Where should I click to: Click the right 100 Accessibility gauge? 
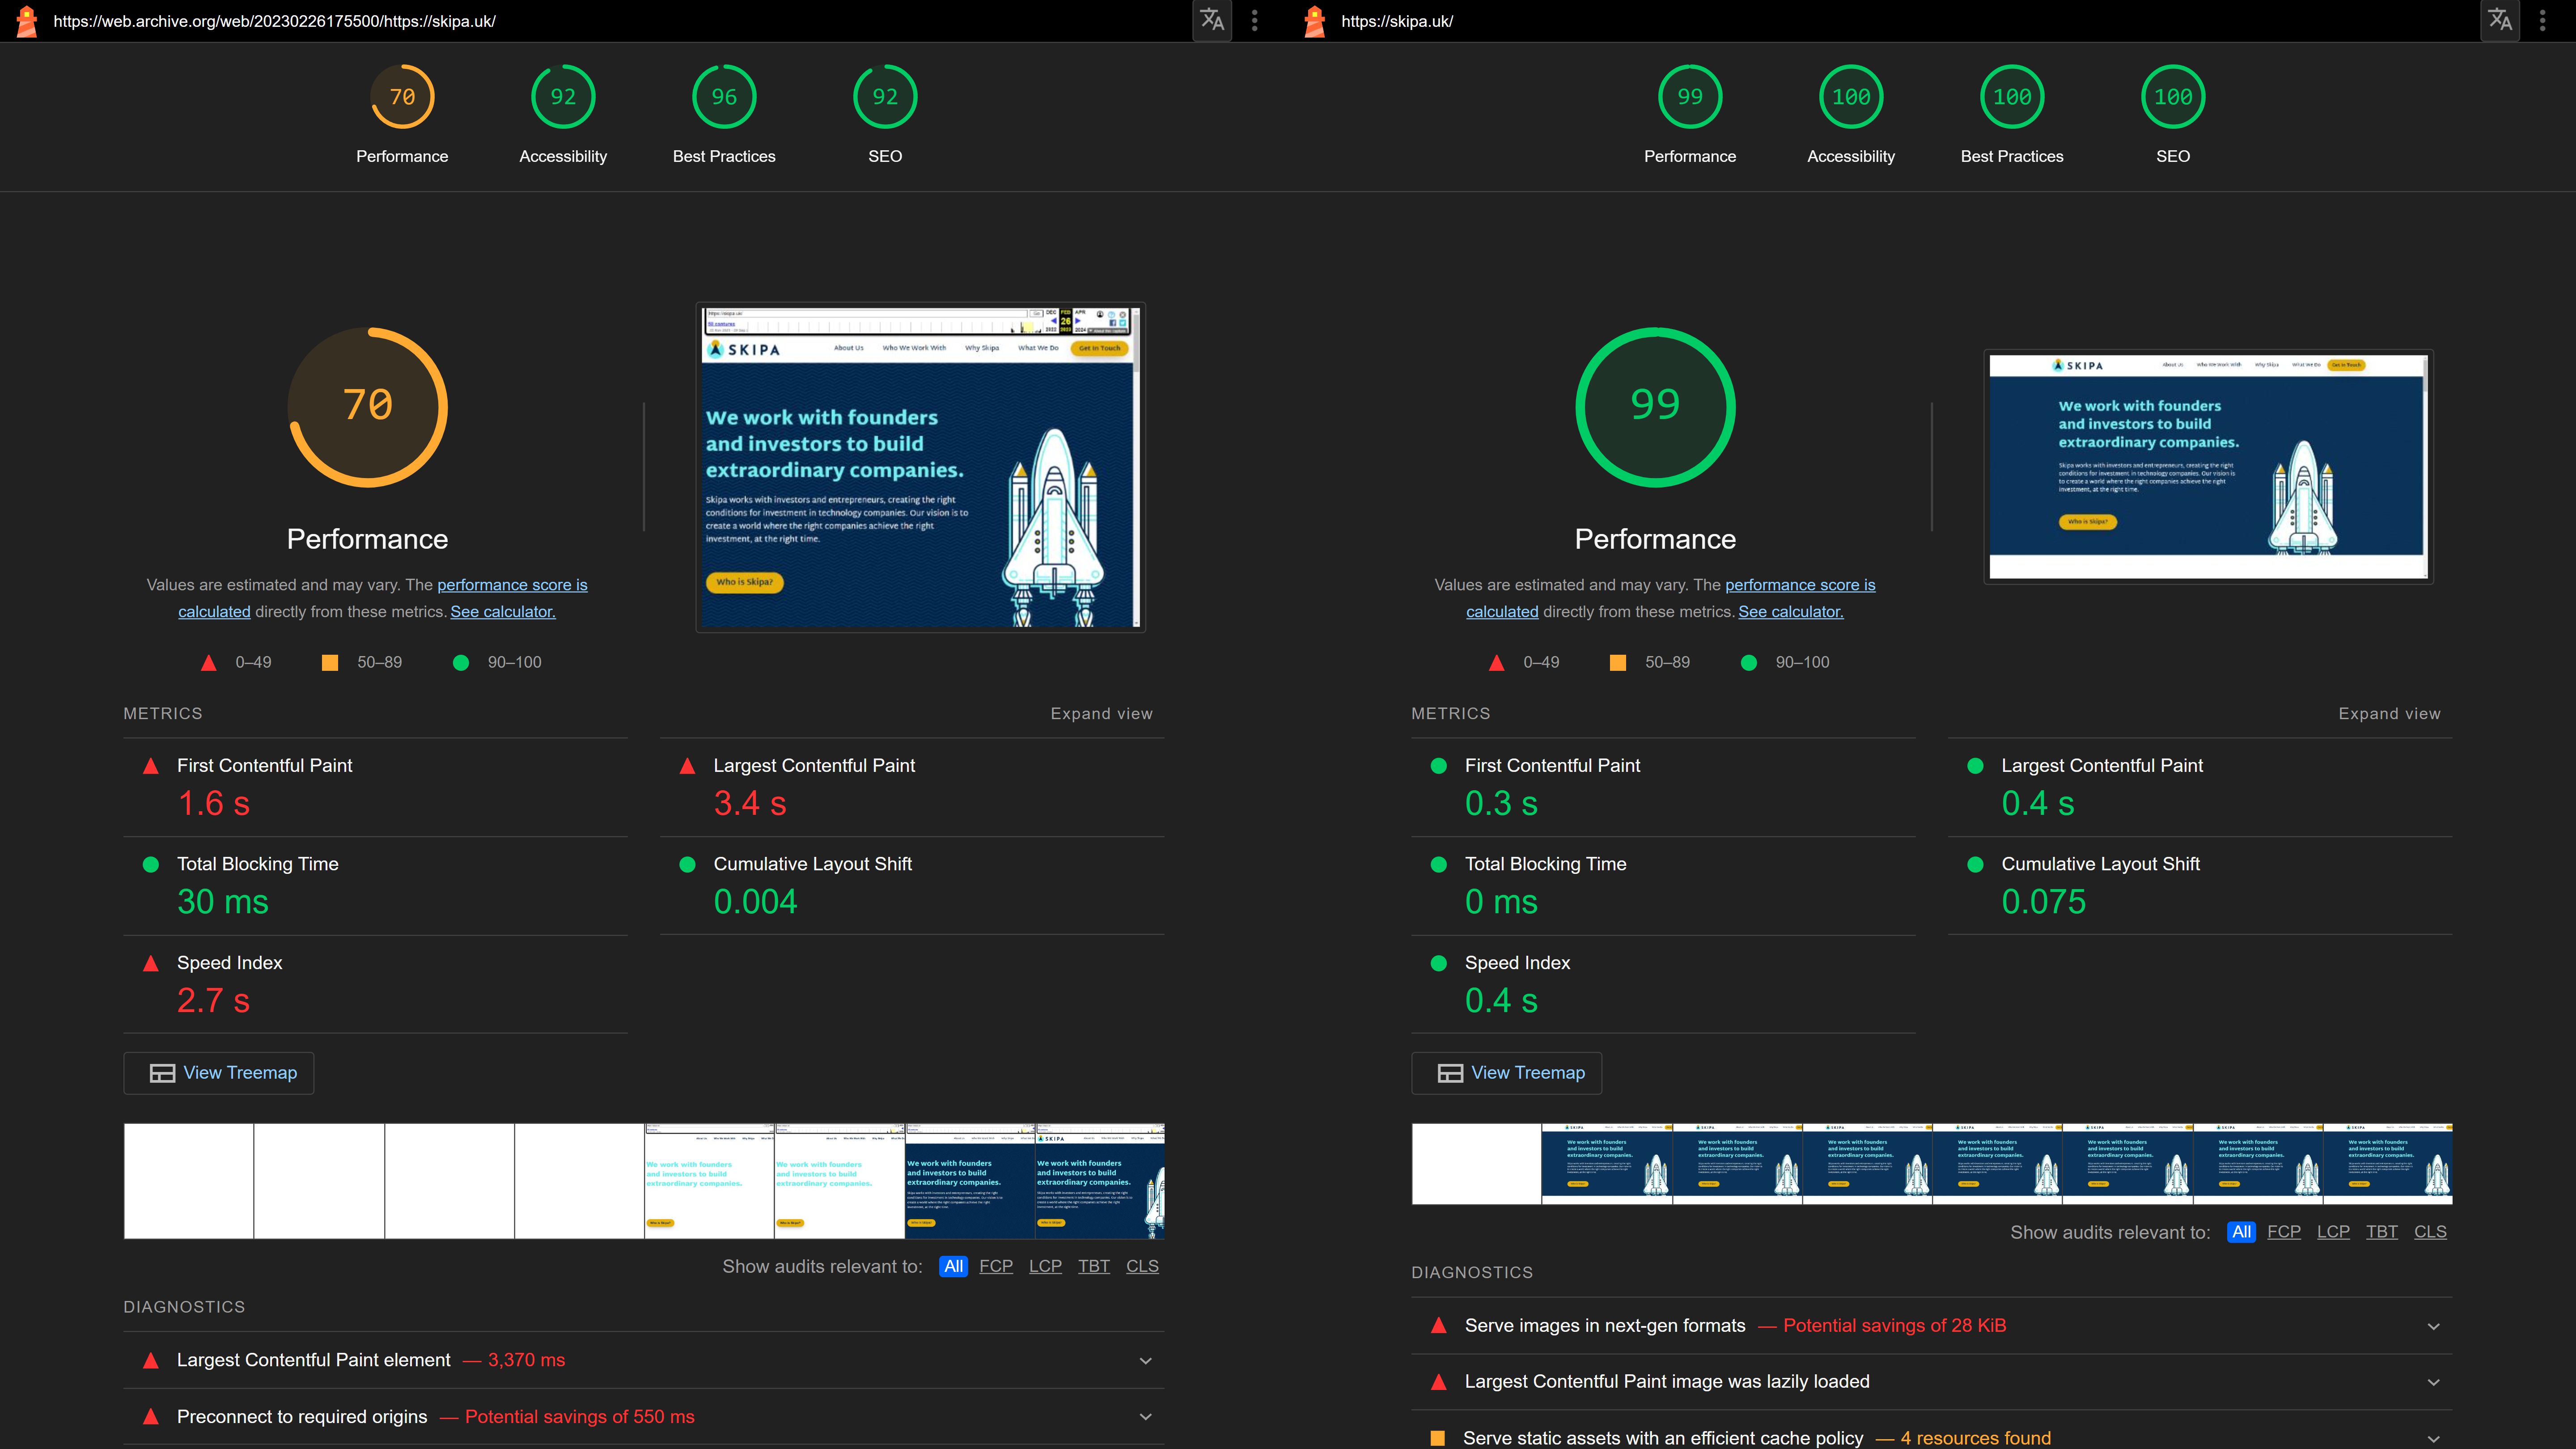coord(1851,97)
